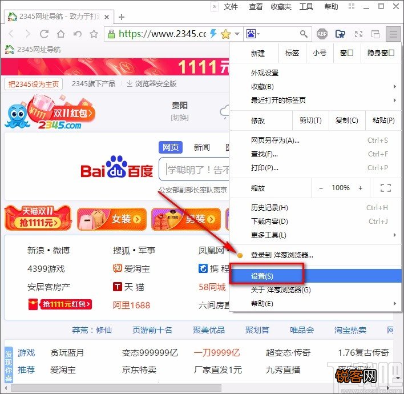Viewport: 404px width, 394px height.
Task: Expand the hidden menu chevron
Action: [x=214, y=6]
